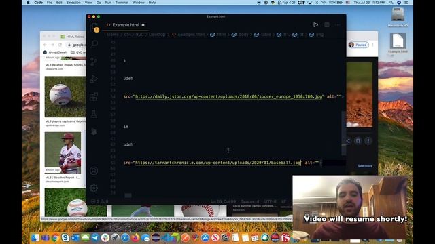Open the Edit menu
The width and height of the screenshot is (435, 244).
pyautogui.click(x=59, y=3)
